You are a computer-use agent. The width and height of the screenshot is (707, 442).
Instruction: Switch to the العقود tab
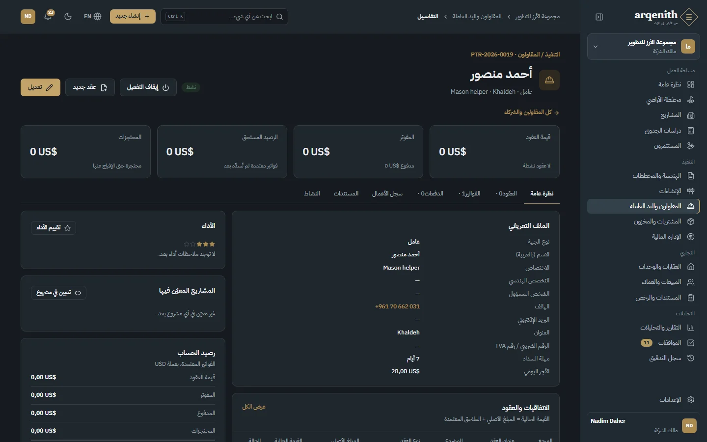506,193
